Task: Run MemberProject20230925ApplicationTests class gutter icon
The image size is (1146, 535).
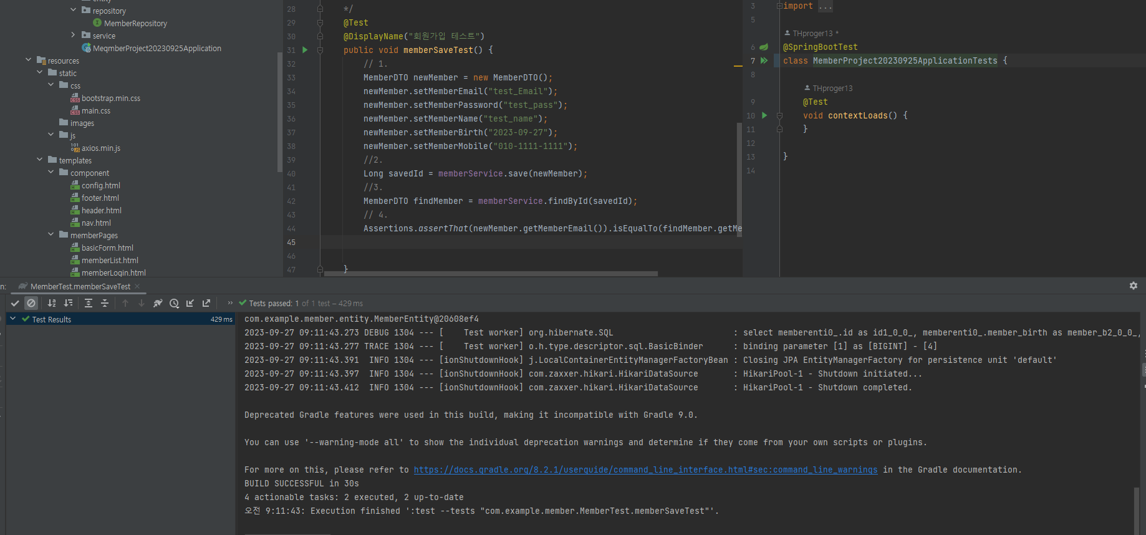Action: tap(764, 60)
